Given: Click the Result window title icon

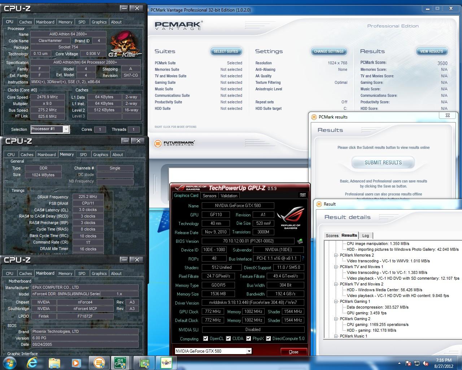Looking at the screenshot, I should pyautogui.click(x=319, y=204).
